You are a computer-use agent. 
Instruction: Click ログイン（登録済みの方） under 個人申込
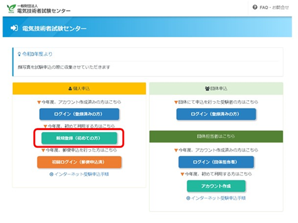(x=79, y=114)
